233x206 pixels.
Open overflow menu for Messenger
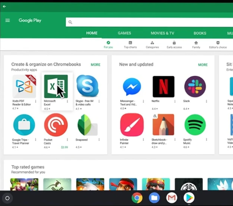(x=143, y=101)
